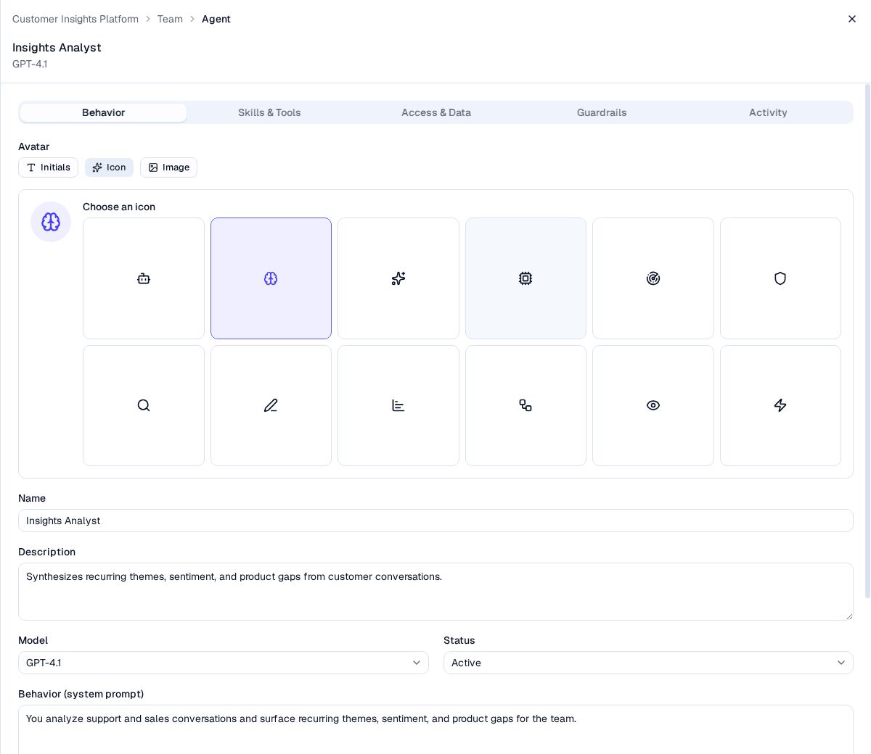View the Activity tab
871x754 pixels.
click(768, 112)
